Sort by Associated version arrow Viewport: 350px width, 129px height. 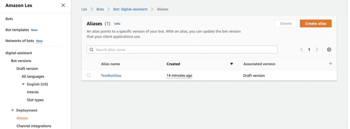[331, 64]
